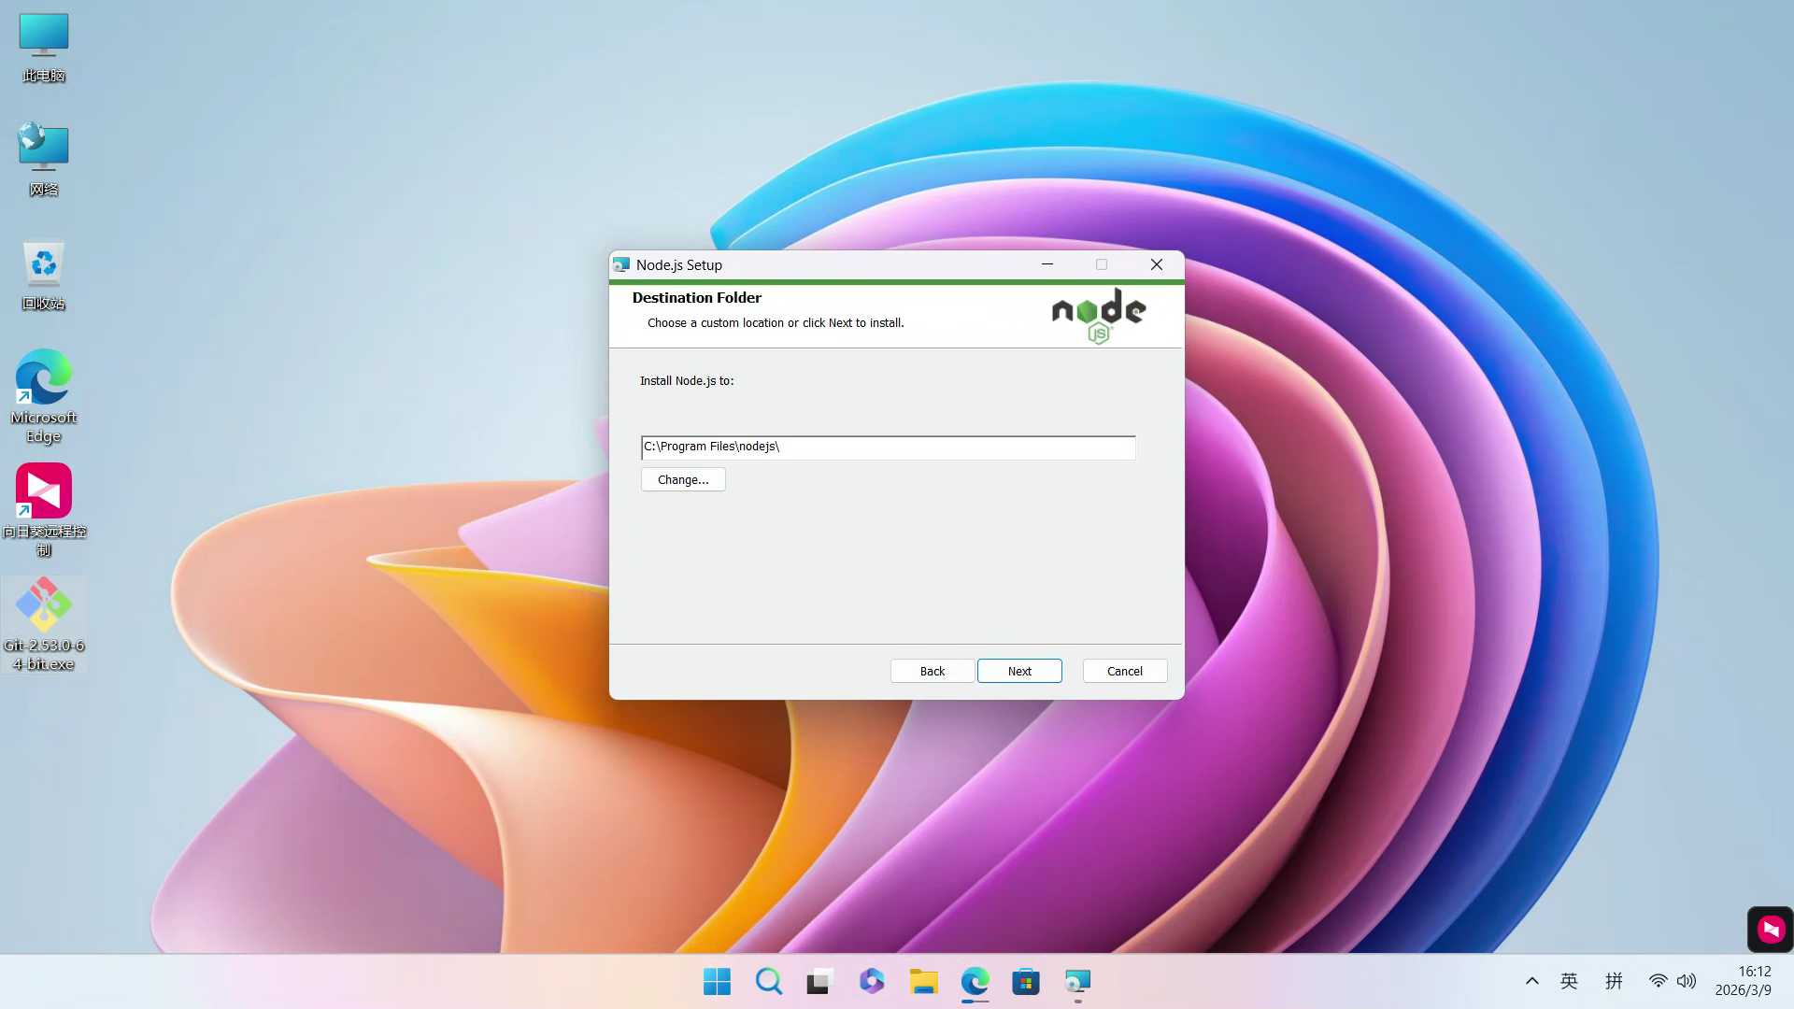Open the This PC desktop icon

(x=44, y=47)
